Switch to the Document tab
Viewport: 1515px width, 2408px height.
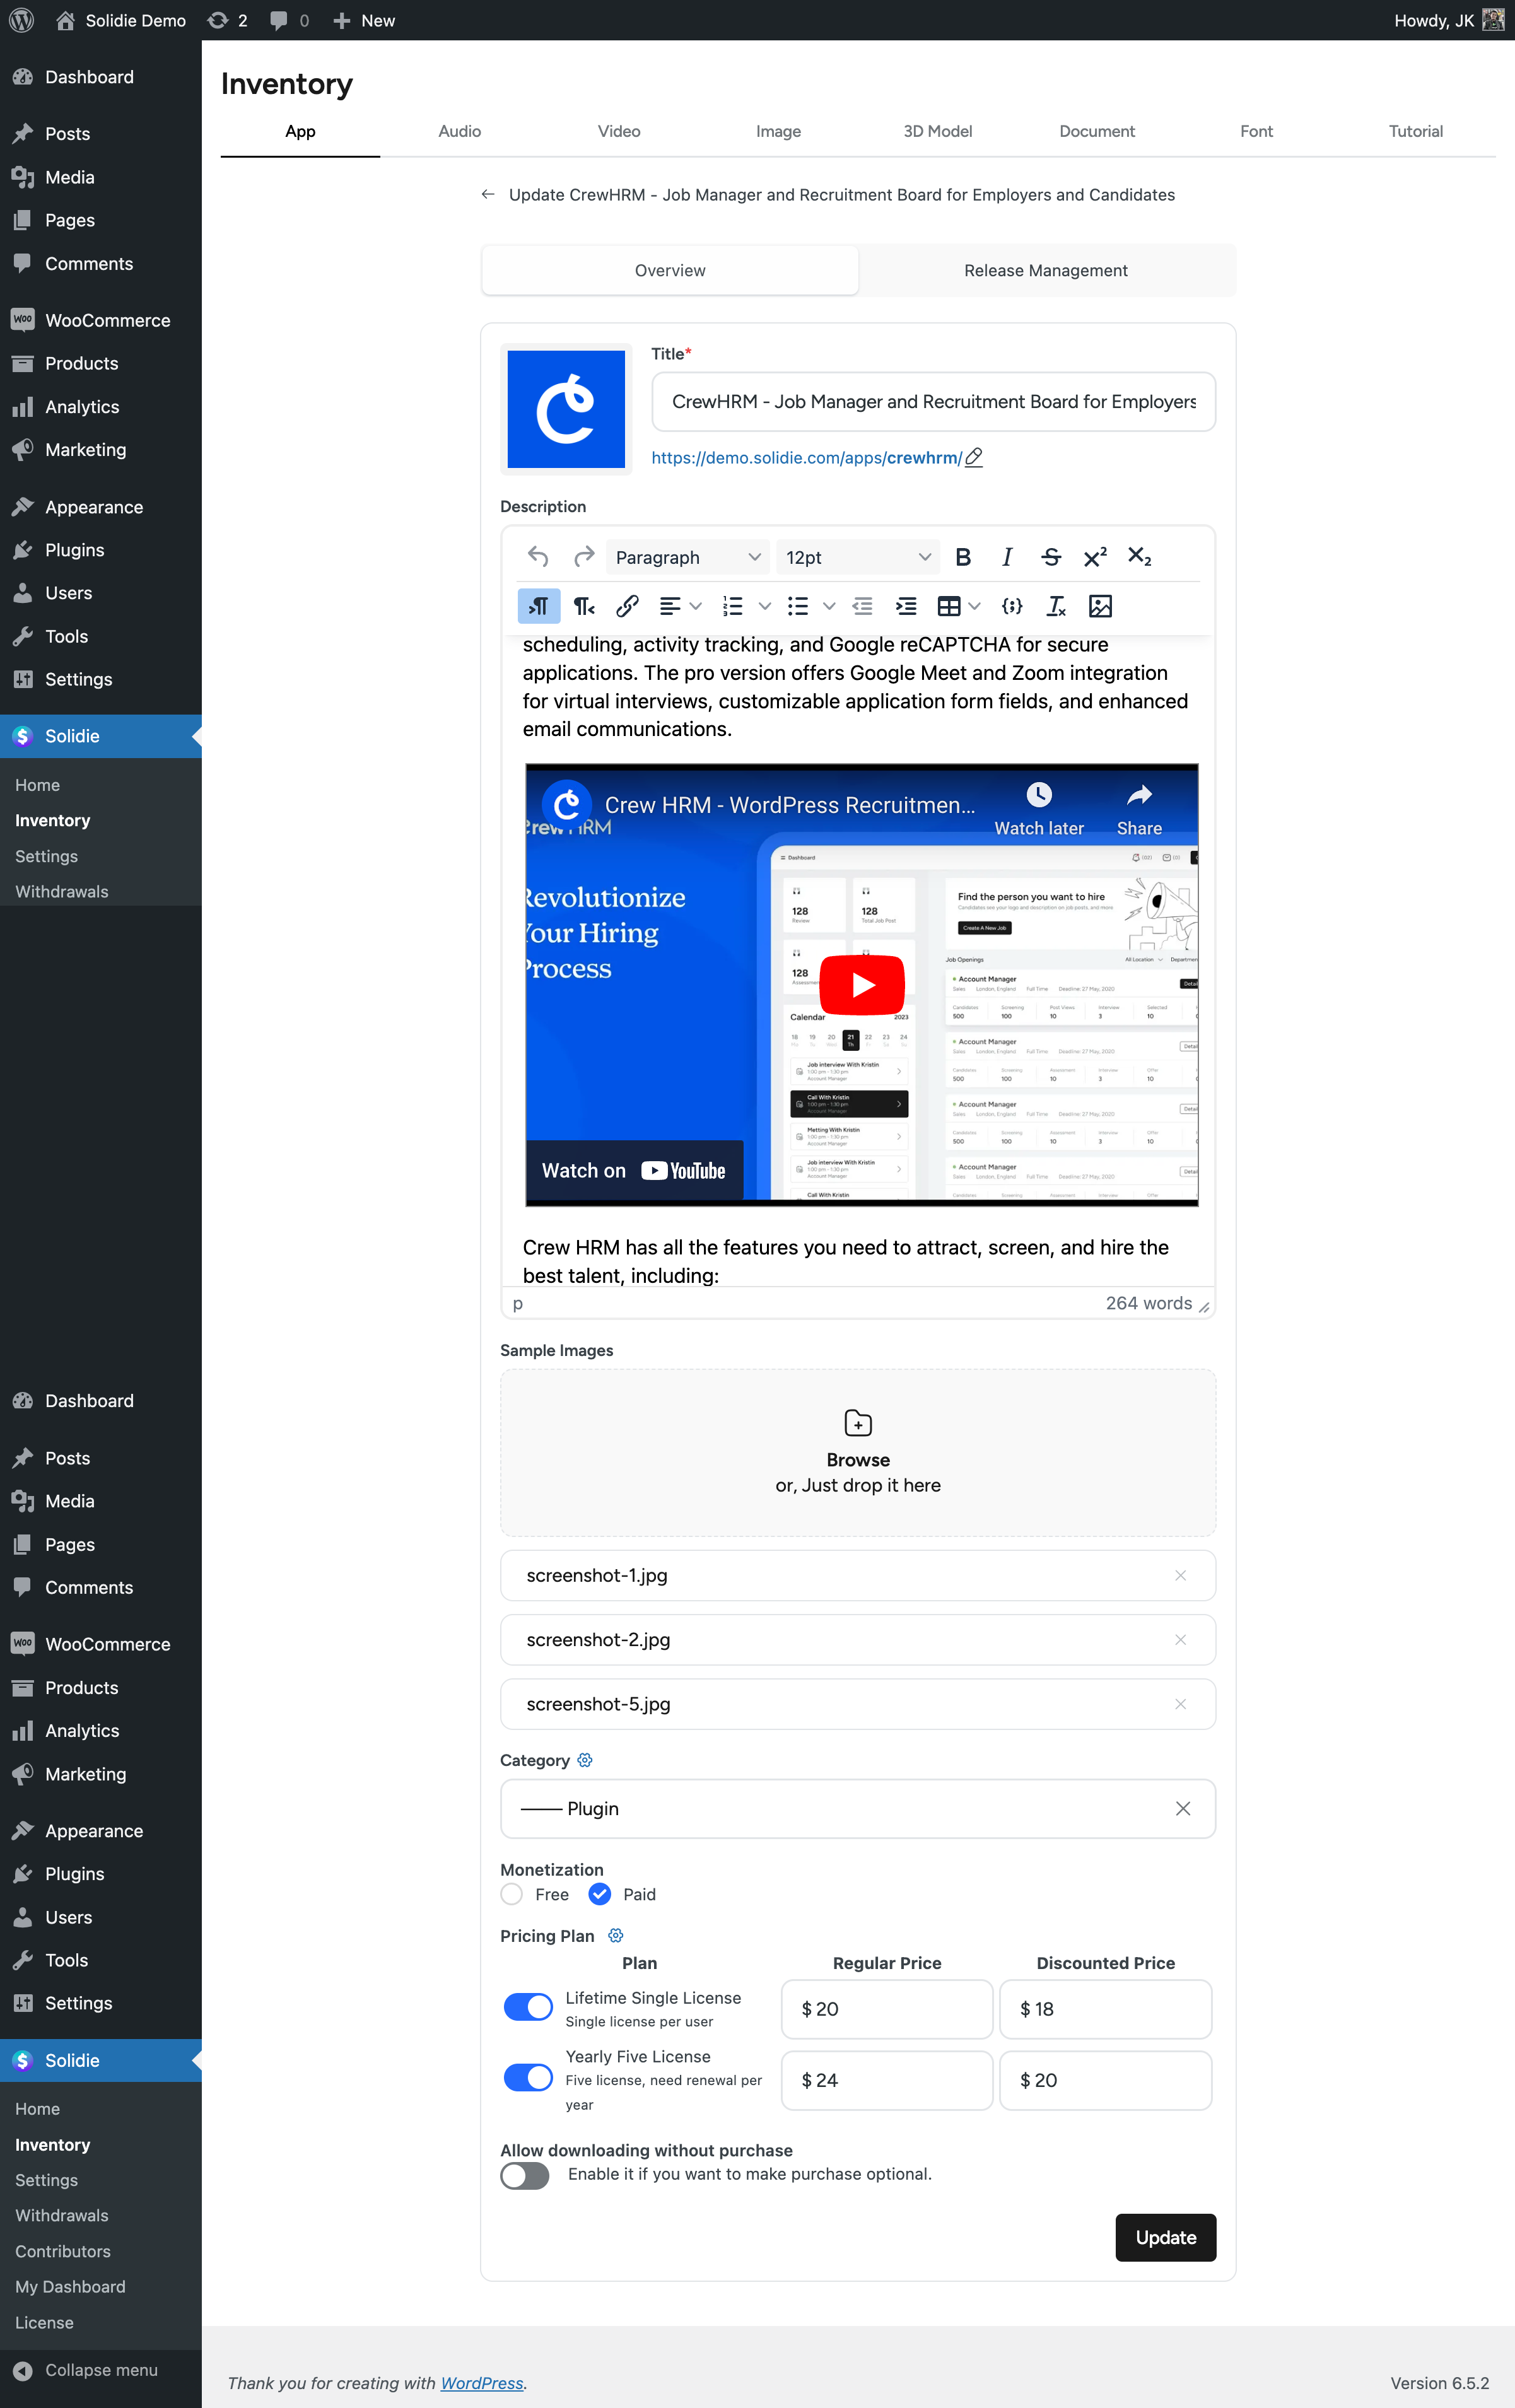pos(1097,131)
